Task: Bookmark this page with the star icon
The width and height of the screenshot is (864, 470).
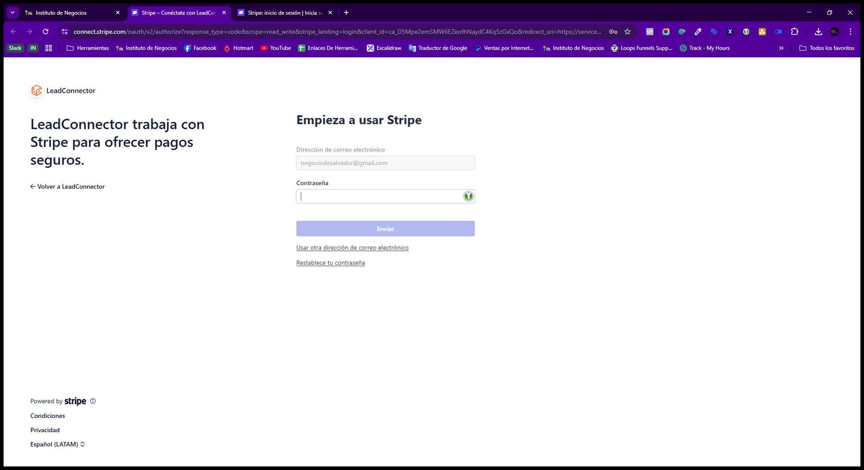Action: (627, 32)
